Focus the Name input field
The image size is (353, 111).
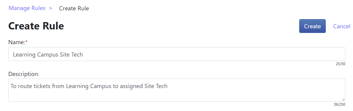coord(177,54)
